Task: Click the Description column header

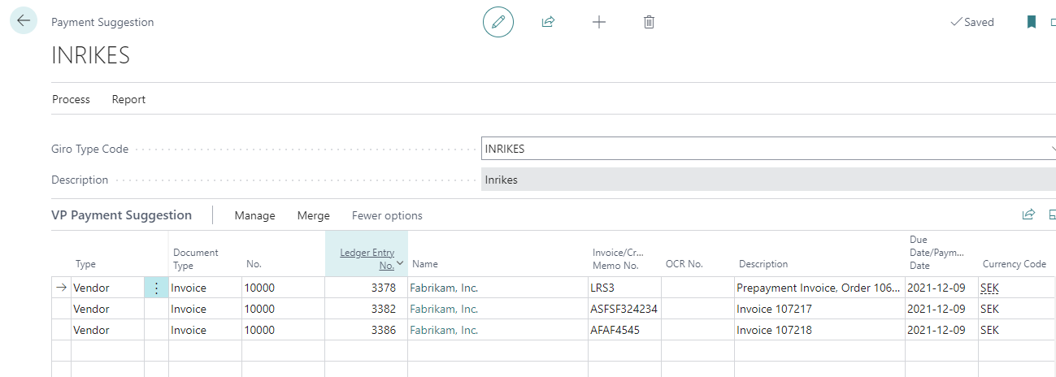Action: point(763,264)
